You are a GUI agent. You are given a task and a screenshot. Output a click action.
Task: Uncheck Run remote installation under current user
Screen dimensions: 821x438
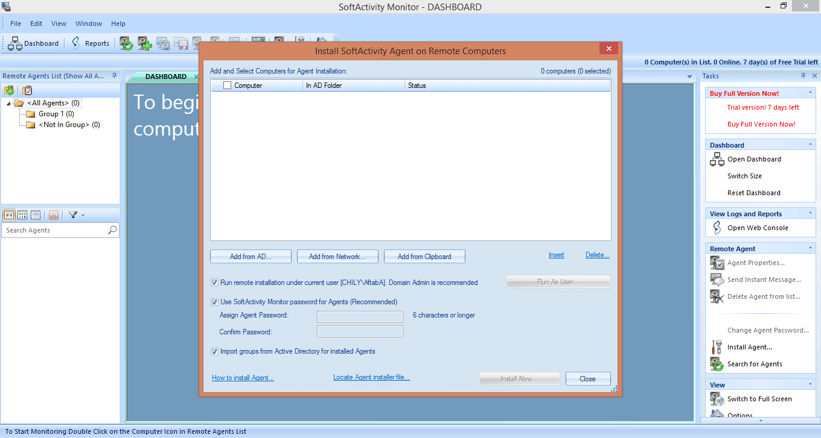click(x=214, y=282)
